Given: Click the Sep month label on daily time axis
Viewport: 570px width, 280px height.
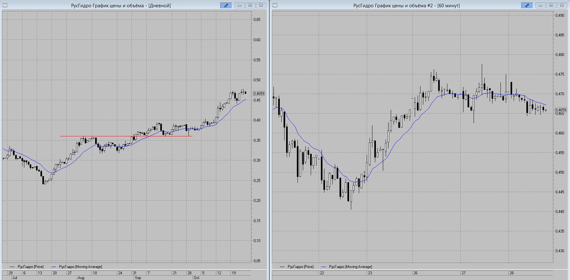Looking at the screenshot, I should (138, 278).
